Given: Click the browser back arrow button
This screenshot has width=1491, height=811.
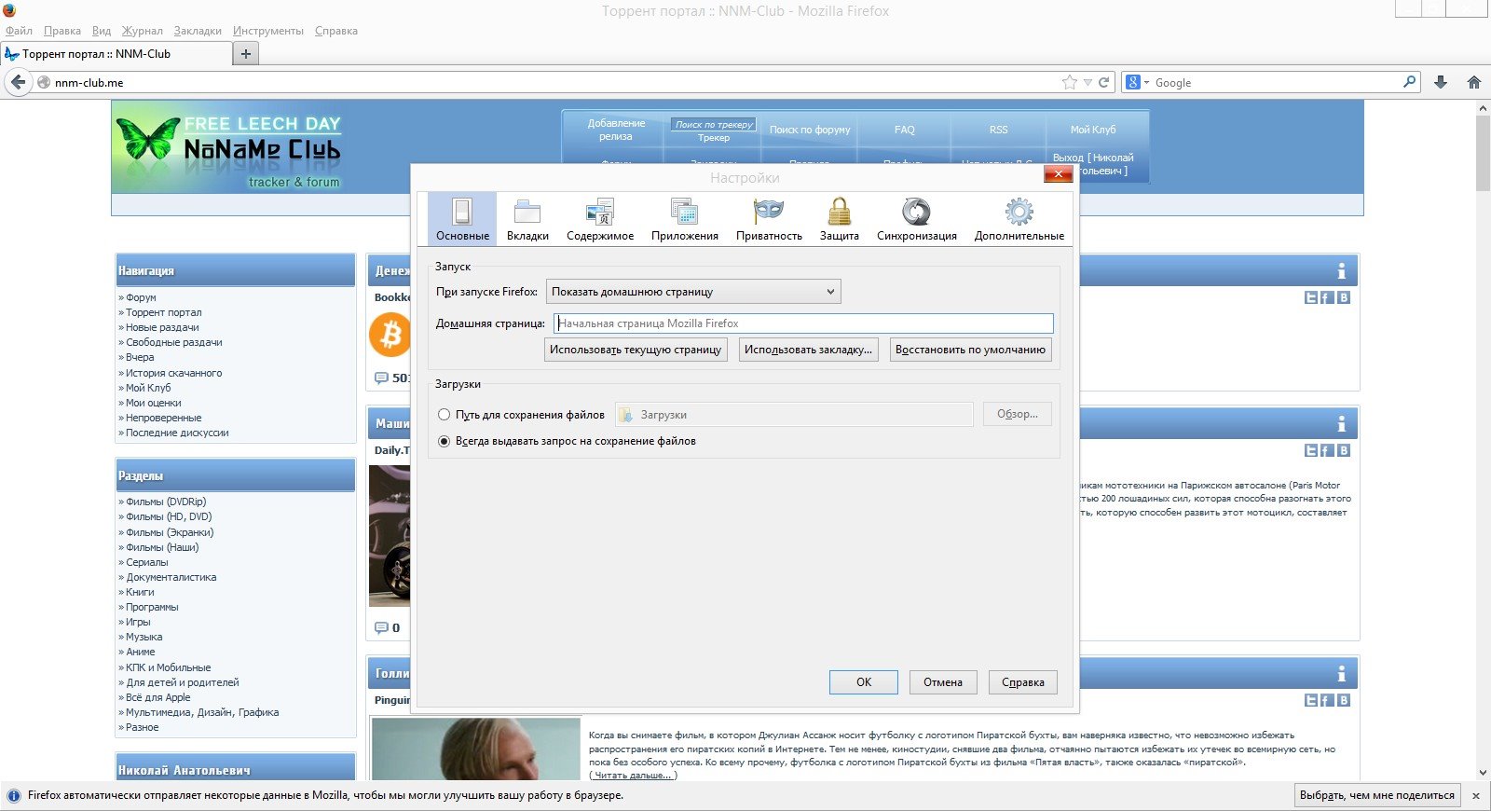Looking at the screenshot, I should click(18, 82).
